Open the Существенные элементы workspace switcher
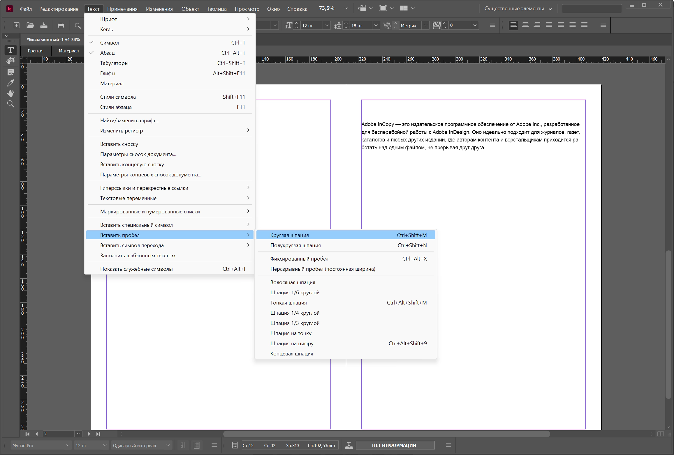Image resolution: width=674 pixels, height=455 pixels. [x=518, y=9]
